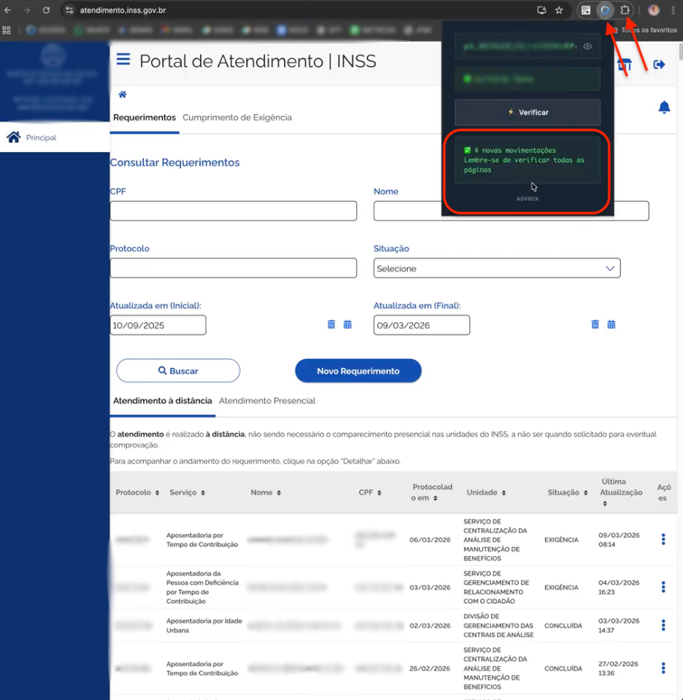Click into the CPF input field
Screen dimensions: 683x700
[233, 211]
